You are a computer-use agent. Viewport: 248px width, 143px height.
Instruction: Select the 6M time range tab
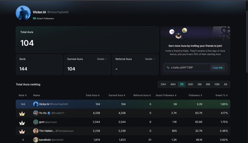coord(208,84)
